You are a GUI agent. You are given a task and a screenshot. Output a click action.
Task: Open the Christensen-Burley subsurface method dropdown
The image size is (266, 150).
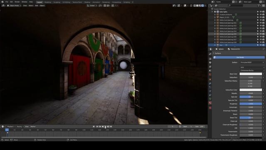pyautogui.click(x=252, y=70)
